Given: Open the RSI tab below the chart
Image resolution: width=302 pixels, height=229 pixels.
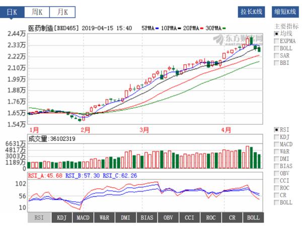Looking at the screenshot, I should [39, 217].
